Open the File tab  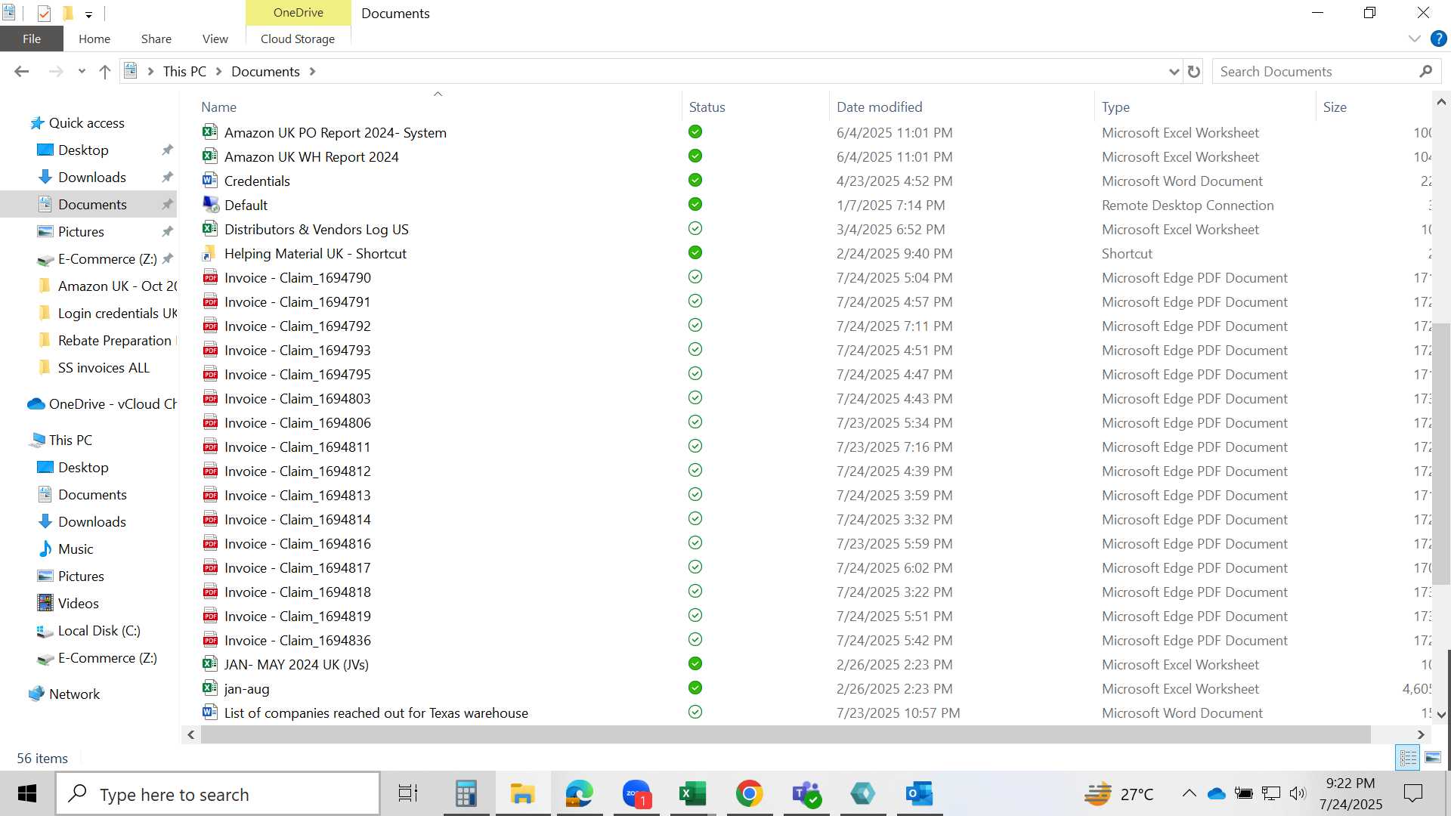pos(32,39)
